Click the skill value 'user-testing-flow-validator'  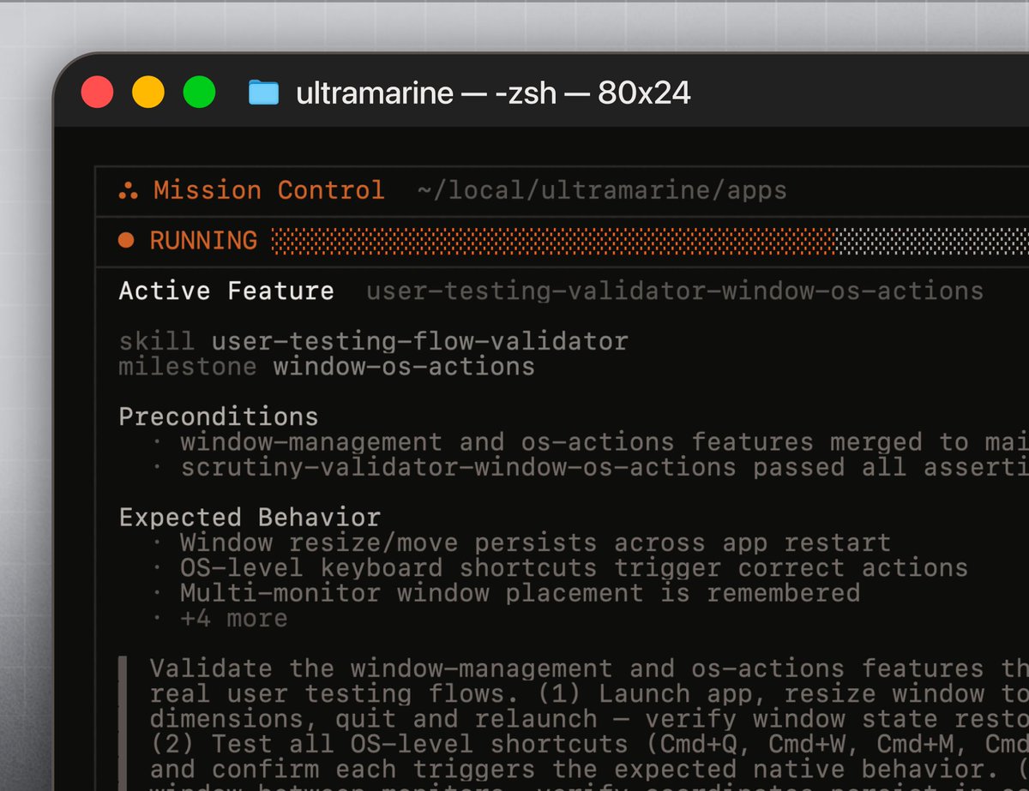420,341
